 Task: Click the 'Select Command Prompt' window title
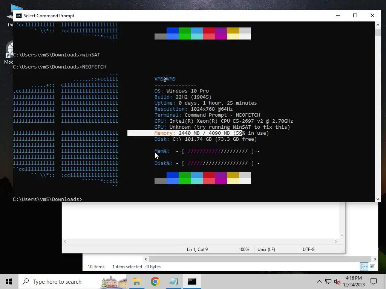point(49,16)
